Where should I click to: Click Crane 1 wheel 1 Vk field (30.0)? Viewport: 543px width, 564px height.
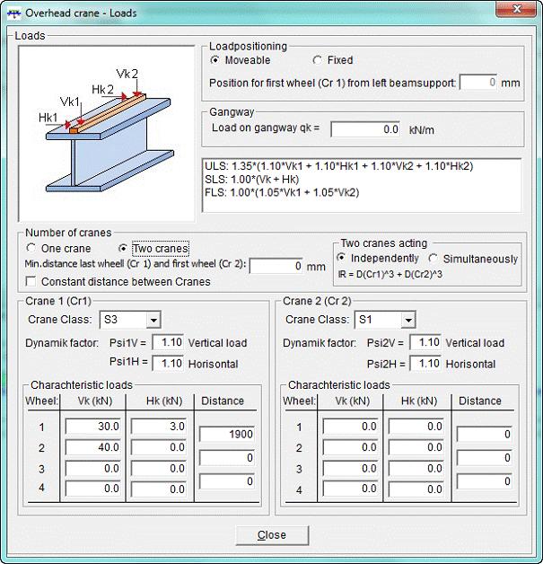tap(93, 427)
